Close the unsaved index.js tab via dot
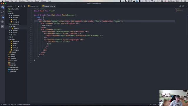This screenshot has width=188, height=106. (55, 6)
